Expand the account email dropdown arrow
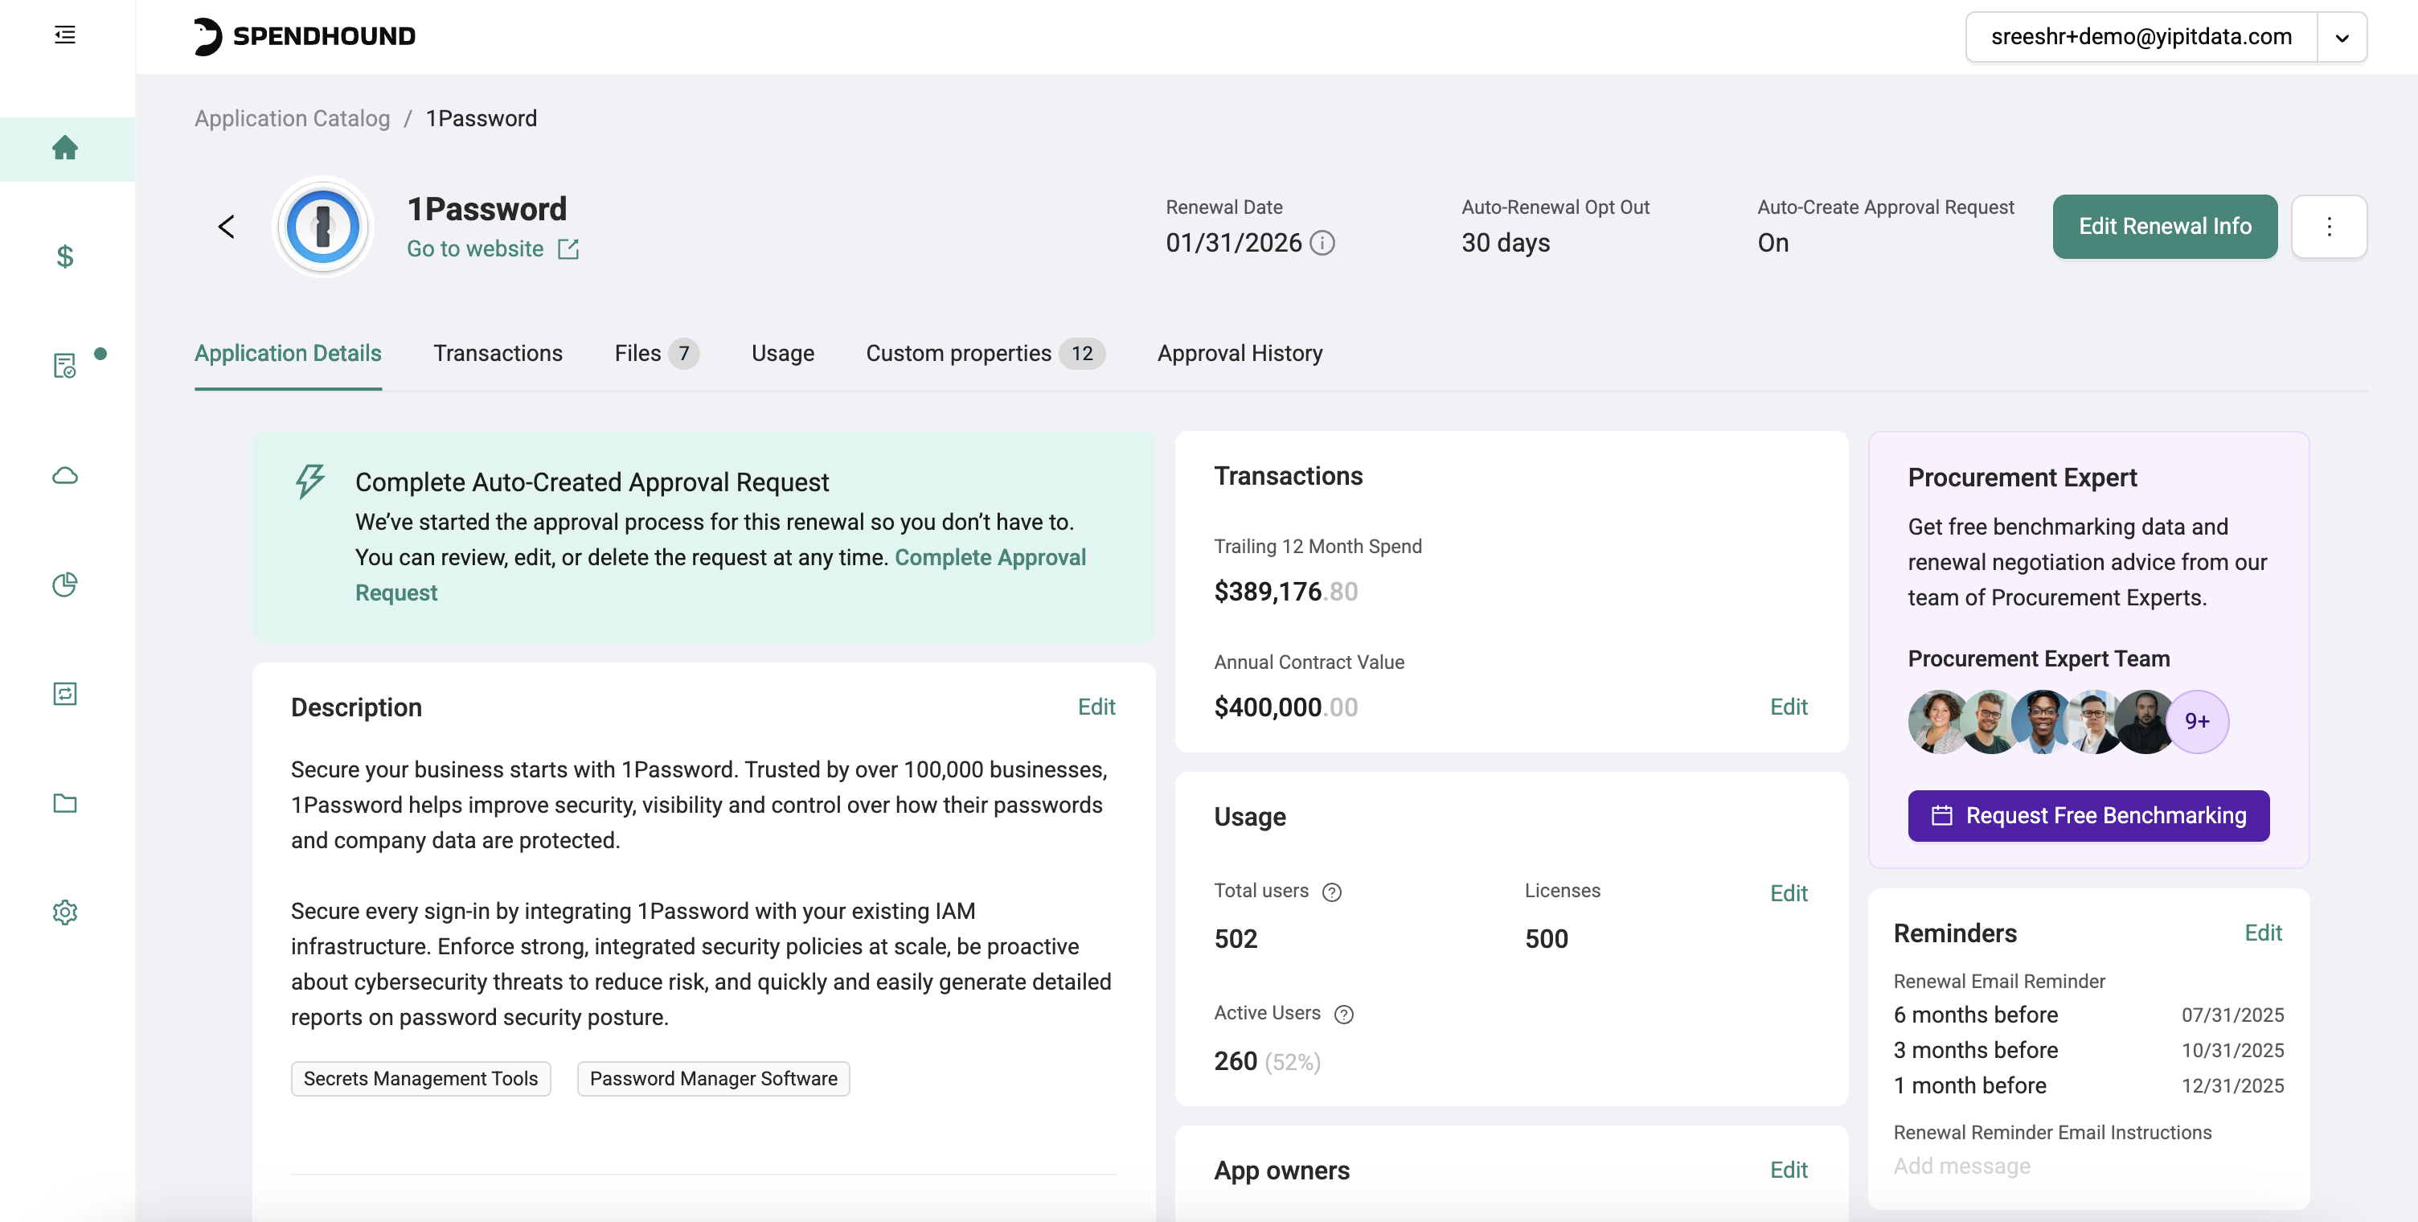The width and height of the screenshot is (2418, 1222). (2341, 38)
